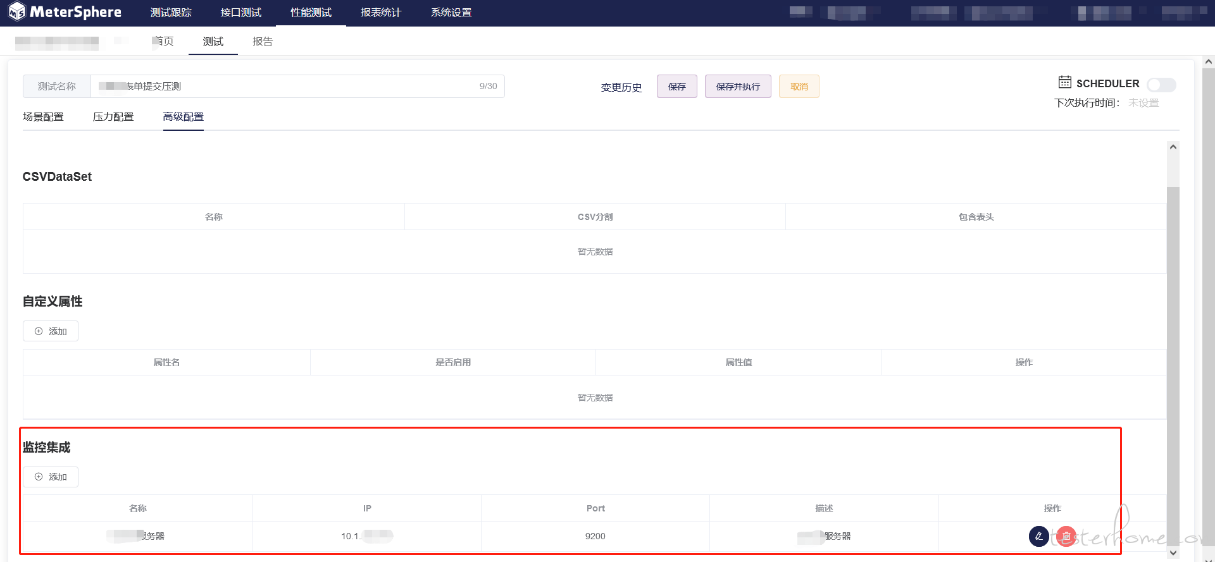Click the 包含表头 column header

click(976, 217)
